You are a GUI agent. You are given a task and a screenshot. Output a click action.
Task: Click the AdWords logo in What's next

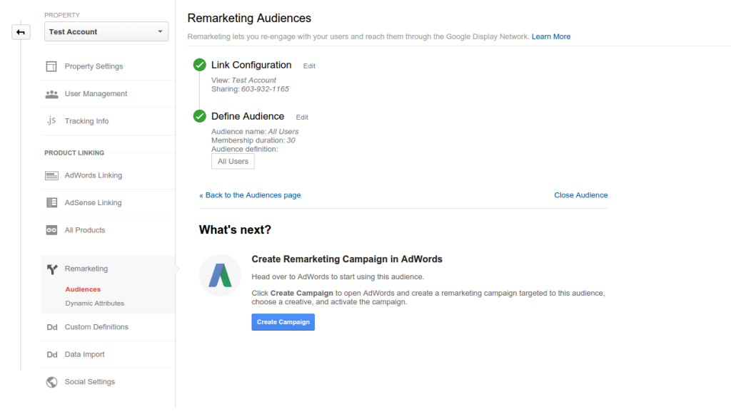click(x=219, y=275)
